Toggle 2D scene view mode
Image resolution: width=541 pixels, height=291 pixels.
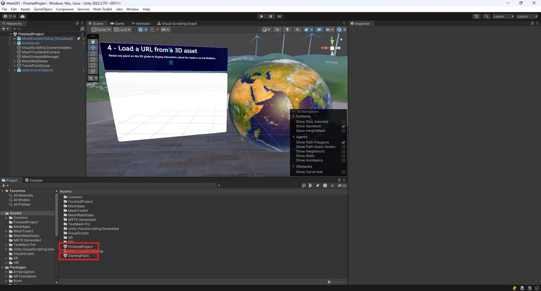pos(277,30)
